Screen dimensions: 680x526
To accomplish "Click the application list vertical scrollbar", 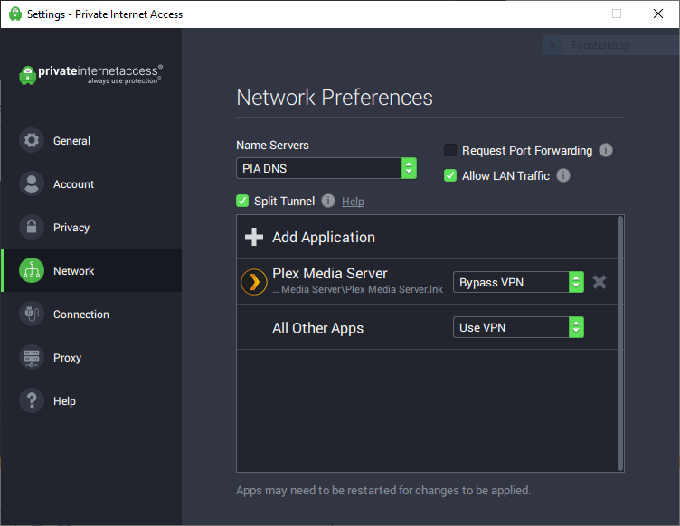I will coord(620,343).
